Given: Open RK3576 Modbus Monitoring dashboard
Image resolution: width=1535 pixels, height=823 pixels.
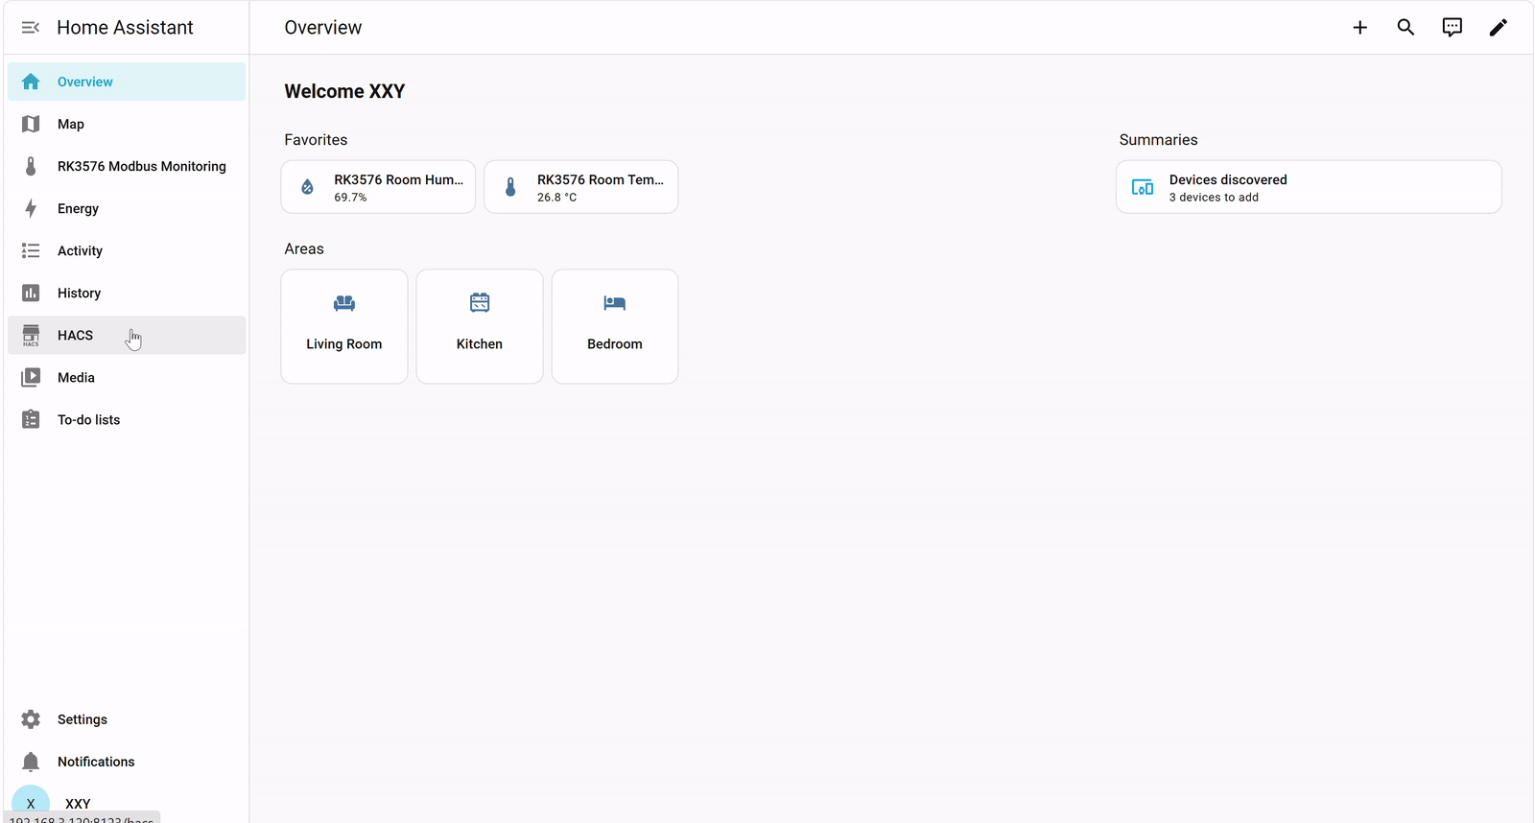Looking at the screenshot, I should [x=127, y=166].
